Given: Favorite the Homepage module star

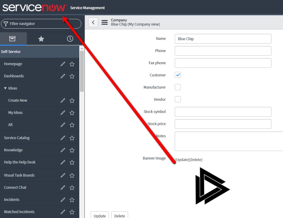Looking at the screenshot, I should click(x=72, y=64).
